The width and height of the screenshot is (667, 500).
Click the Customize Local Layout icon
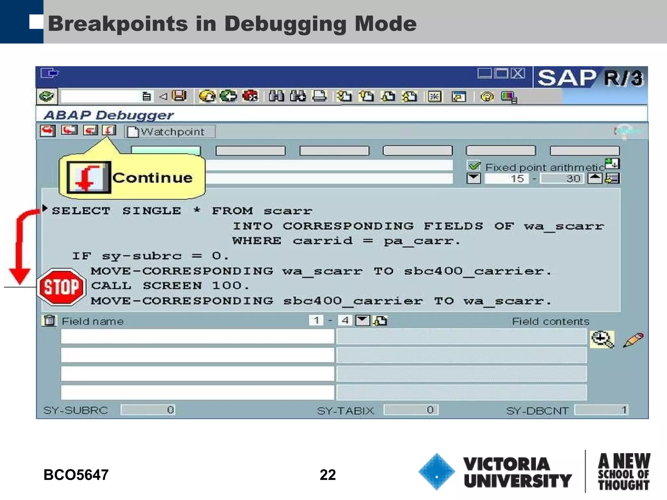pos(509,97)
